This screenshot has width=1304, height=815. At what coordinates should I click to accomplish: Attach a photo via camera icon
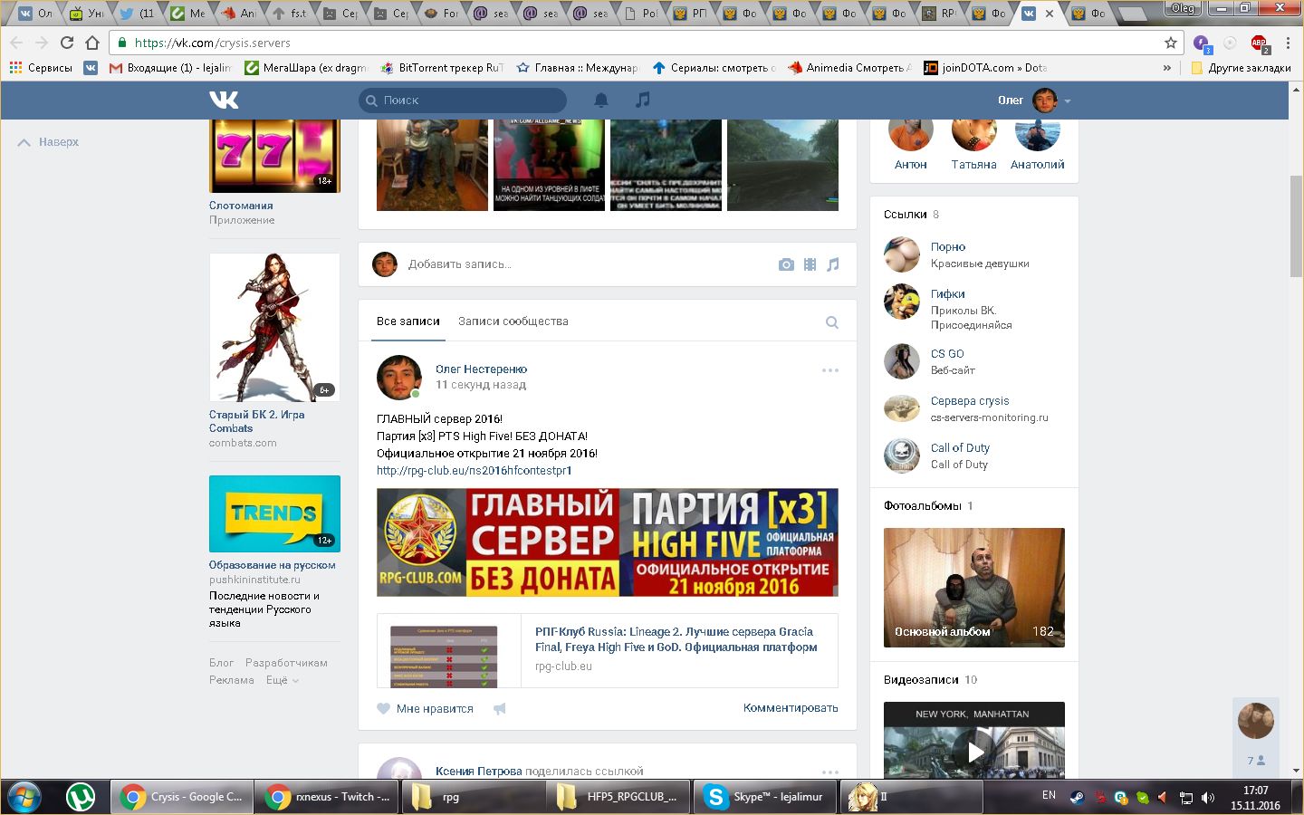(786, 264)
